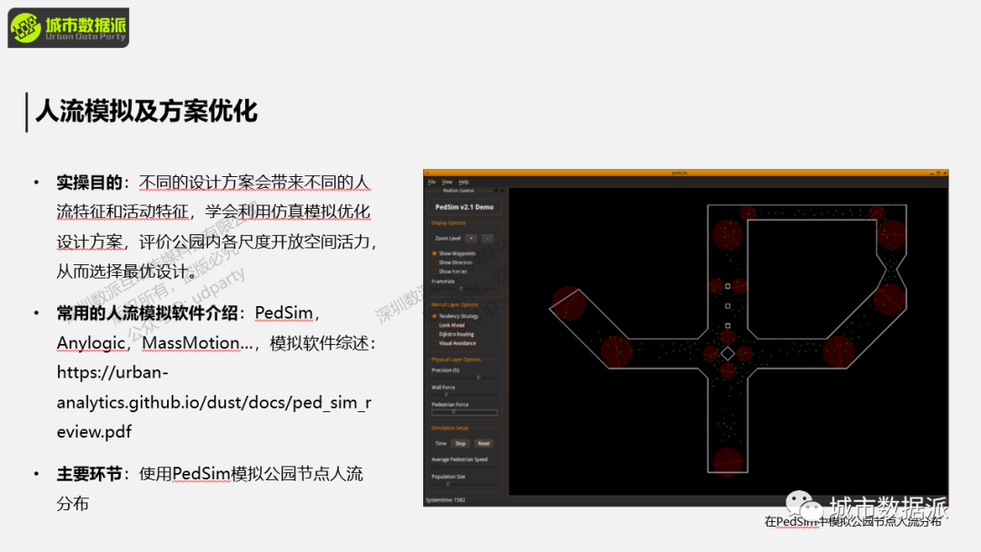Click the caption under the PedSim screenshot
The height and width of the screenshot is (552, 981).
tap(853, 521)
